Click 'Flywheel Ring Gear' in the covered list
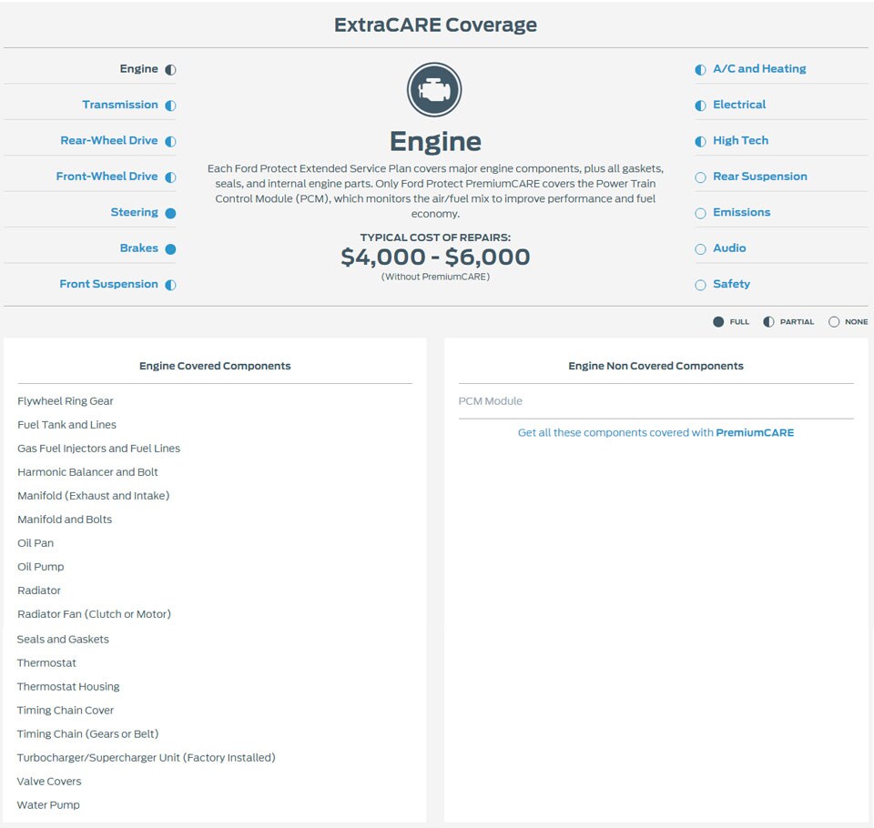Image resolution: width=874 pixels, height=828 pixels. click(66, 400)
